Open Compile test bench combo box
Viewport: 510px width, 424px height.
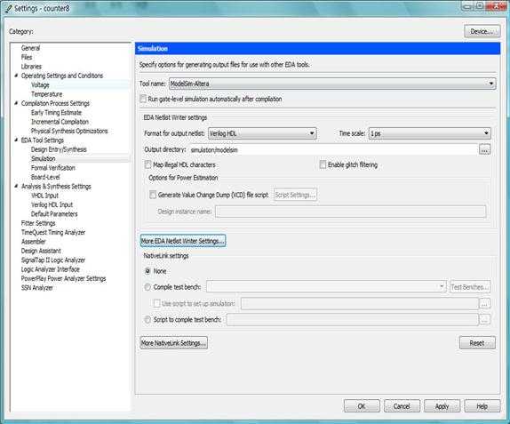[x=326, y=287]
